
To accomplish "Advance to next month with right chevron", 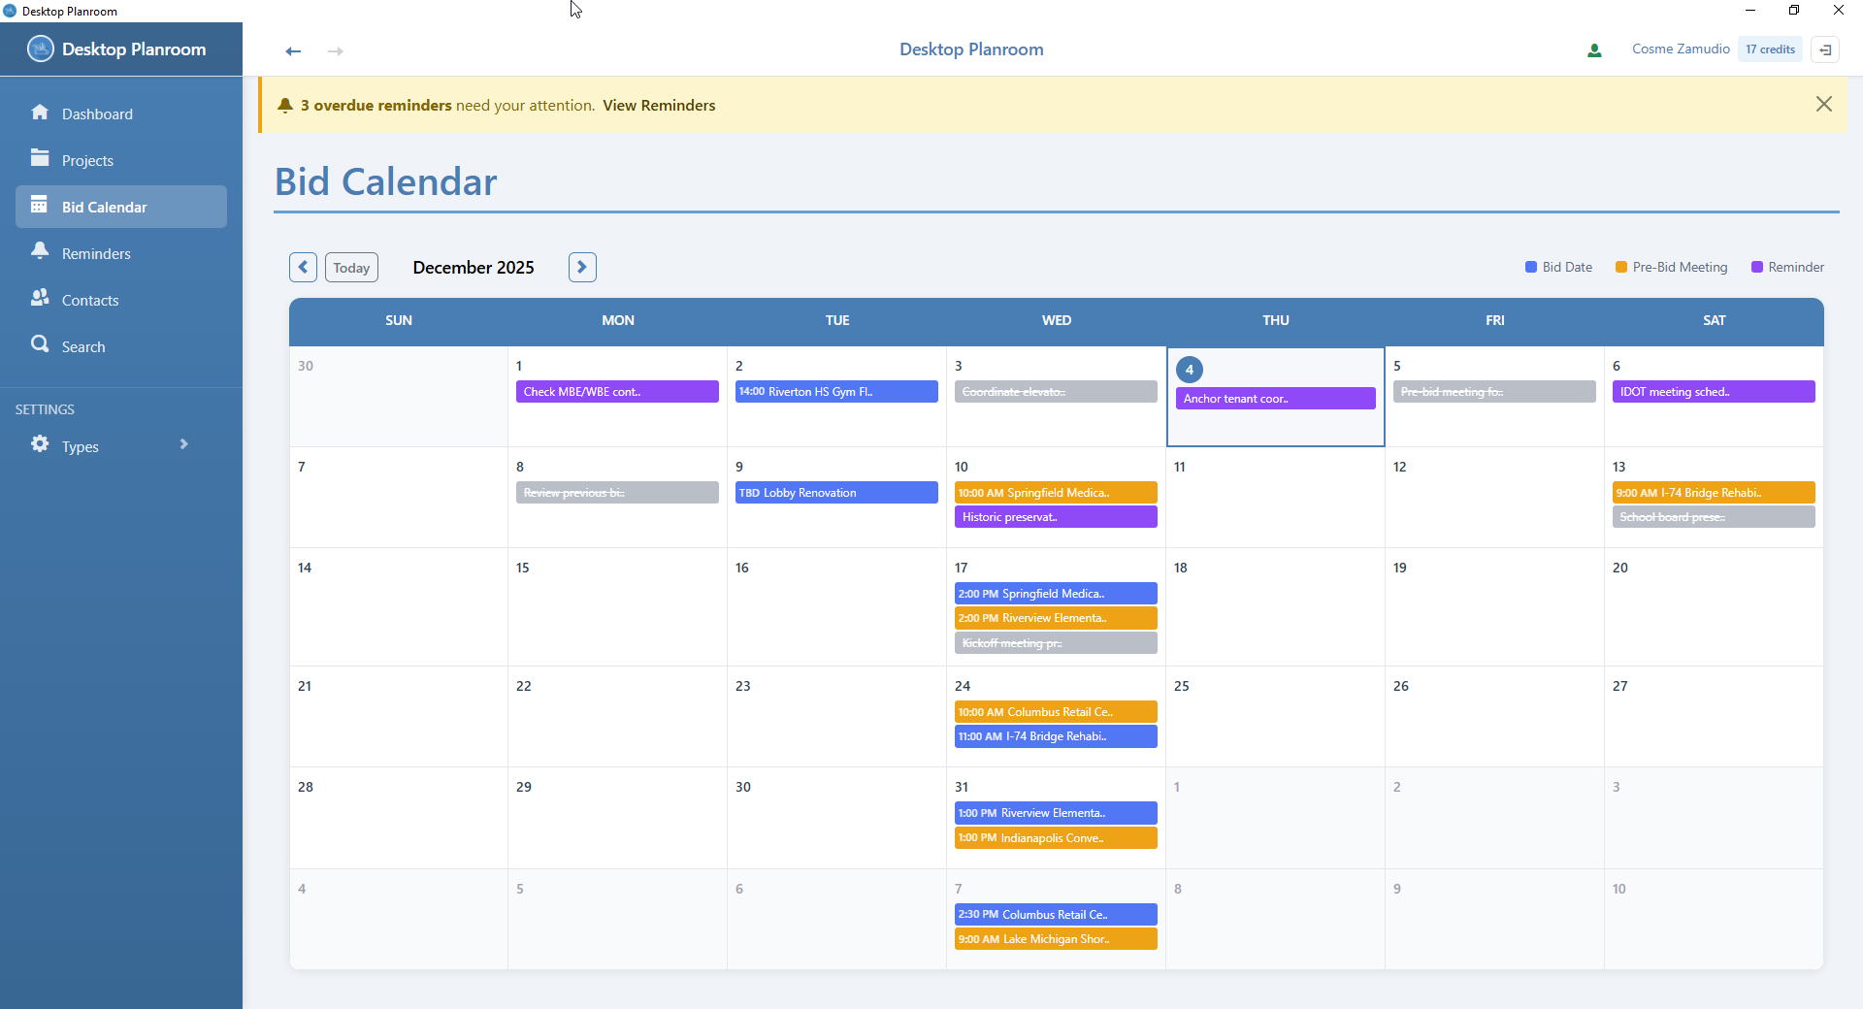I will point(581,267).
